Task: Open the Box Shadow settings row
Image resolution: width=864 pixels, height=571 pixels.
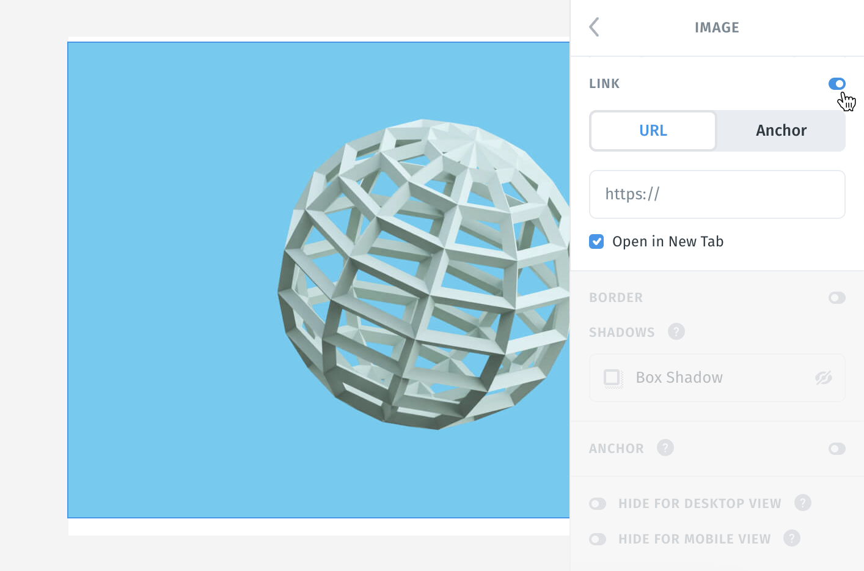Action: click(x=717, y=378)
